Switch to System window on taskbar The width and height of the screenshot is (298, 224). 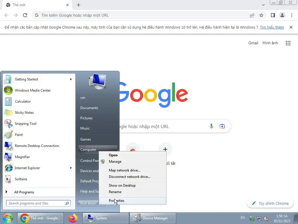106,218
